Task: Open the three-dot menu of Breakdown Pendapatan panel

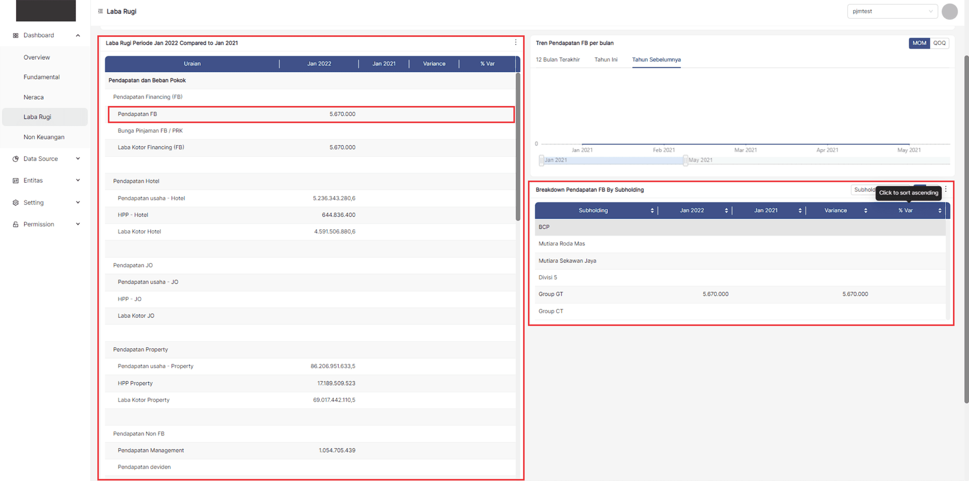Action: [946, 189]
